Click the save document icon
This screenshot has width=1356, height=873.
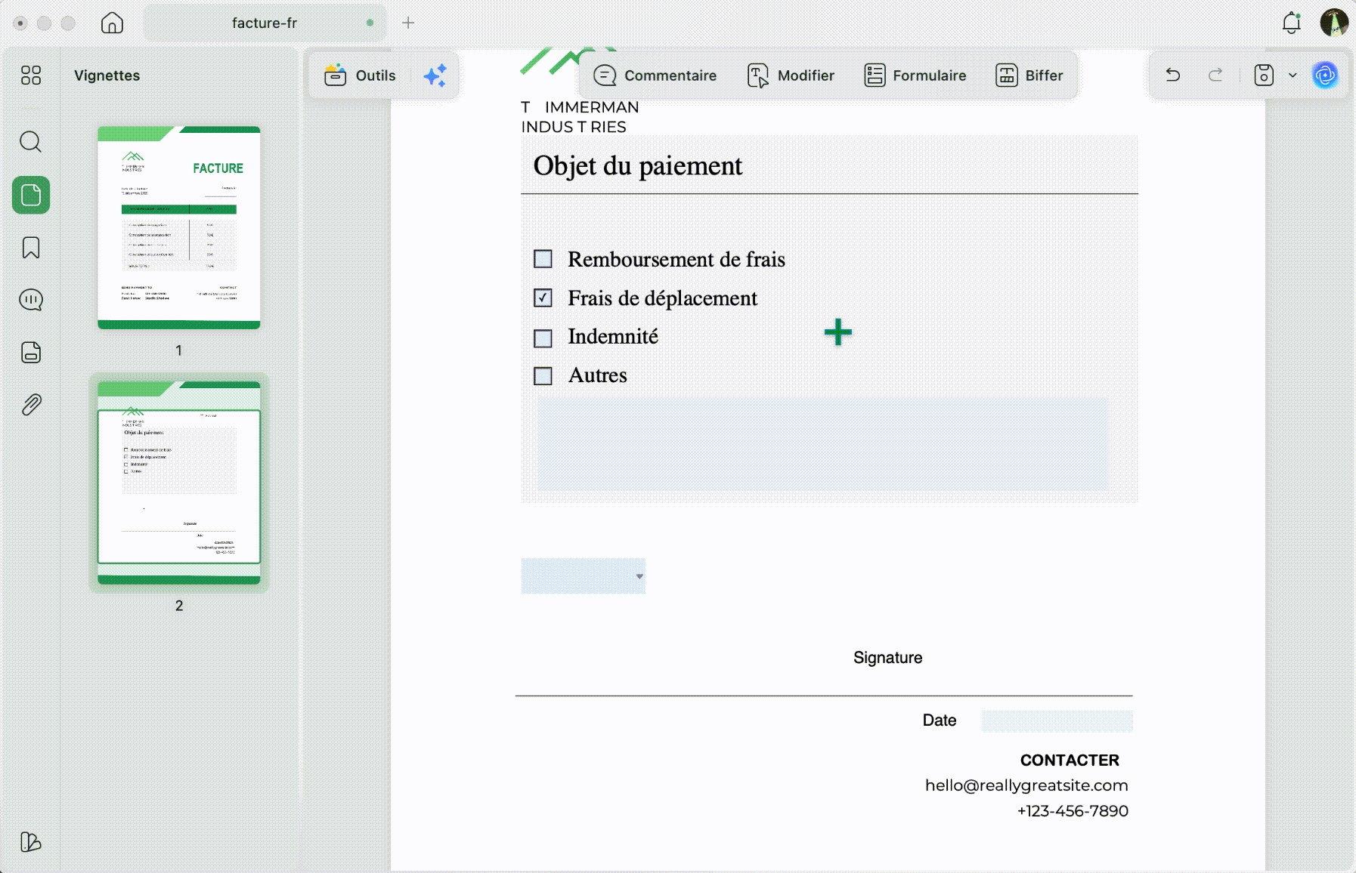click(x=1264, y=75)
